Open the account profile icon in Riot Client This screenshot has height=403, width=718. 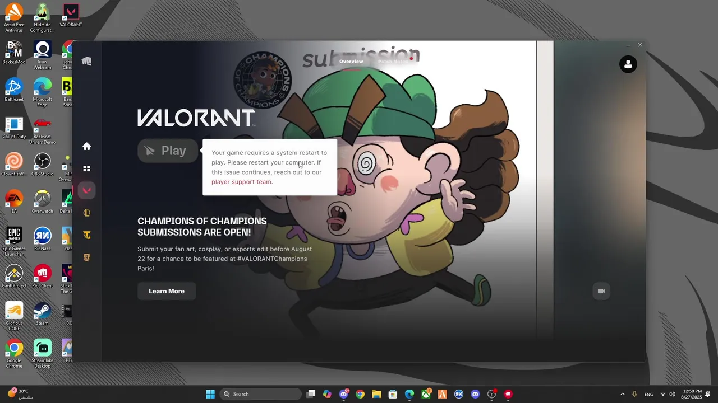(628, 64)
